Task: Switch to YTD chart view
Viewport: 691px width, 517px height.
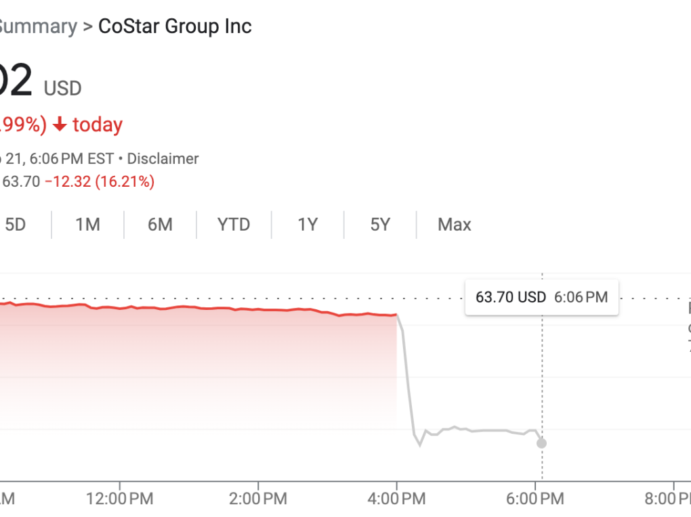Action: tap(234, 225)
